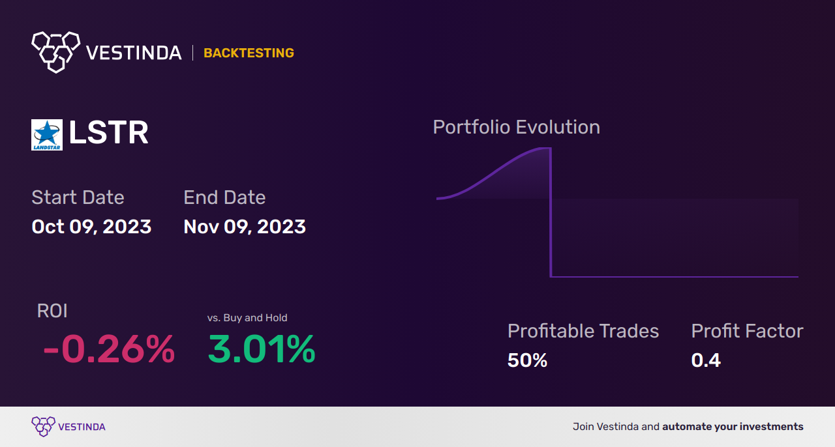835x447 pixels.
Task: Click the automate your investments footer link
Action: pos(733,427)
